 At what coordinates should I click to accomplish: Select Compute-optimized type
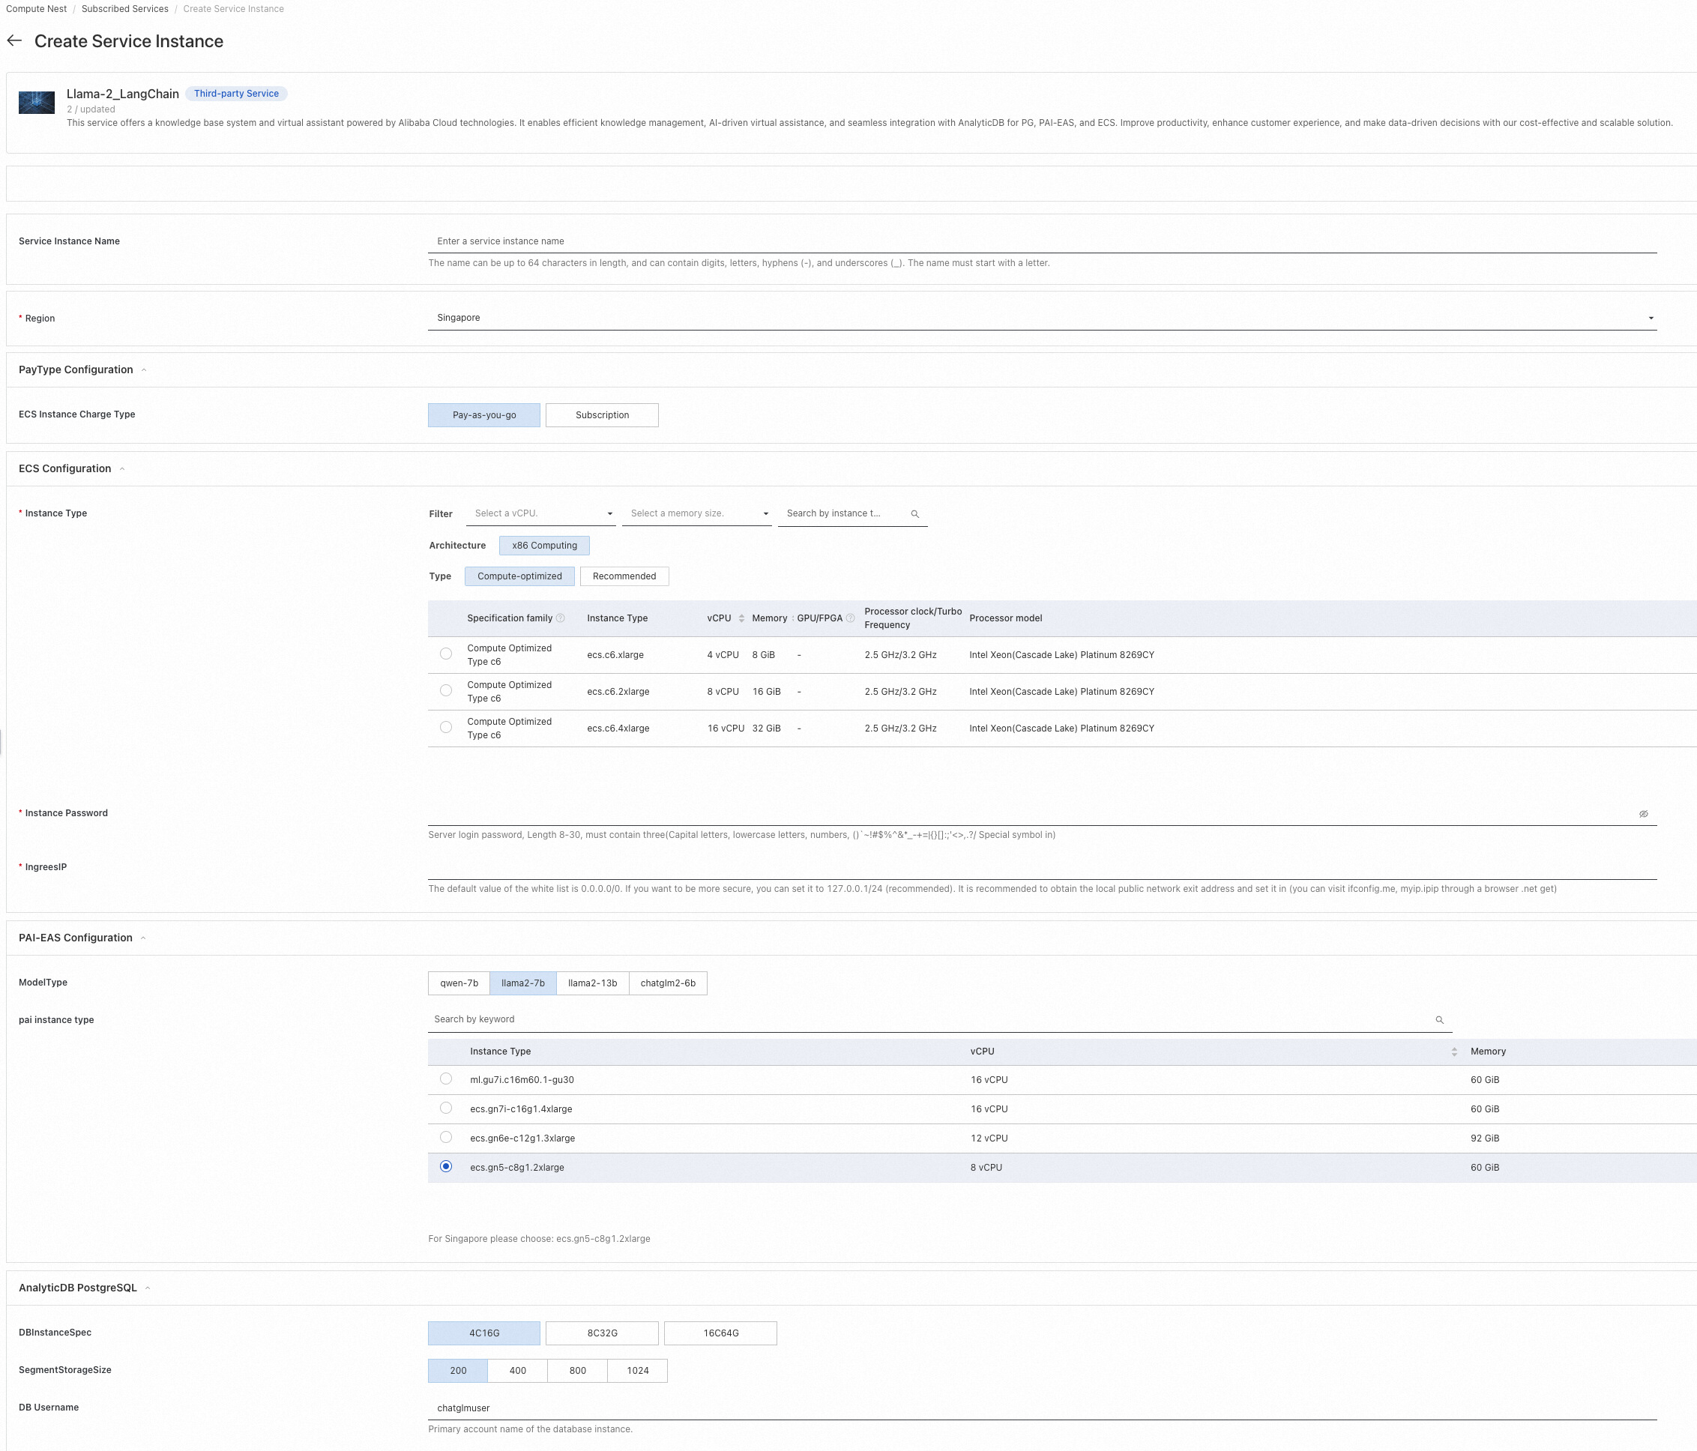(520, 576)
